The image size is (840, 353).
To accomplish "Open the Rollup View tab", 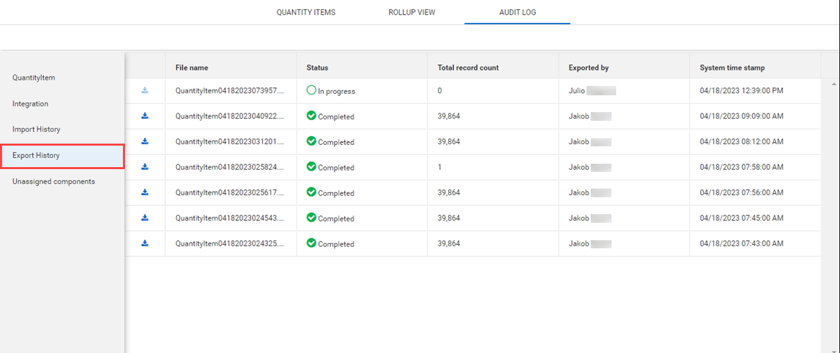I will coord(411,13).
